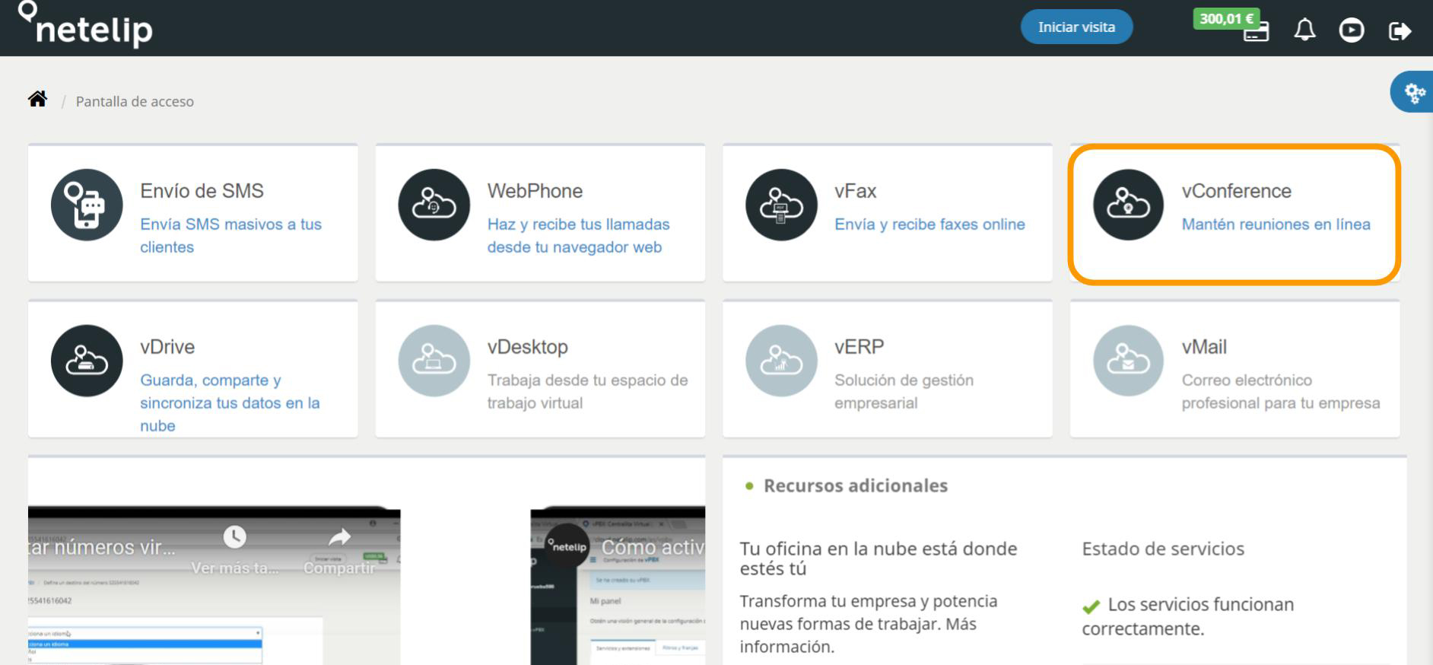Click the WebPhone cloud icon

pyautogui.click(x=434, y=205)
